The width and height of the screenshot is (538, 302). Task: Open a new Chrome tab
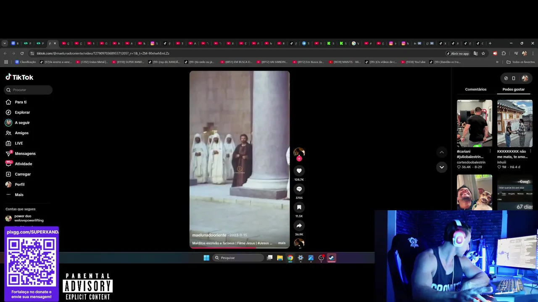coord(490,43)
